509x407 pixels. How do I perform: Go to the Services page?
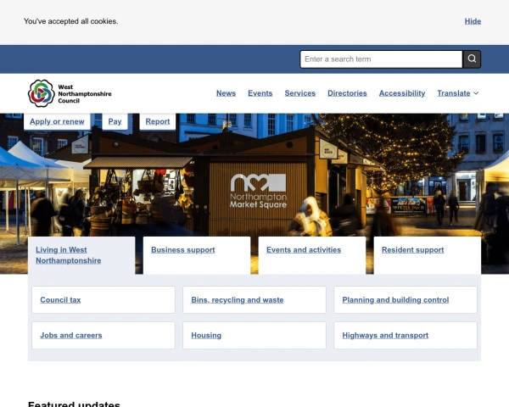[300, 93]
